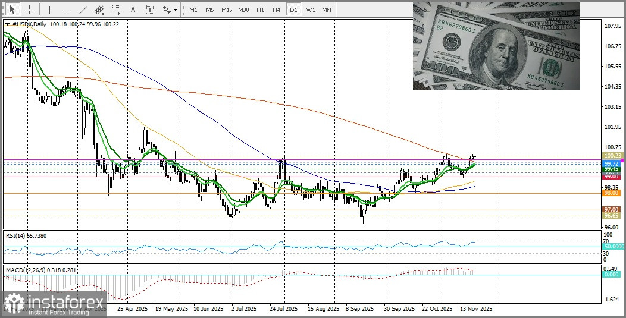
Task: Toggle the active D1 timeframe button
Action: (x=293, y=9)
